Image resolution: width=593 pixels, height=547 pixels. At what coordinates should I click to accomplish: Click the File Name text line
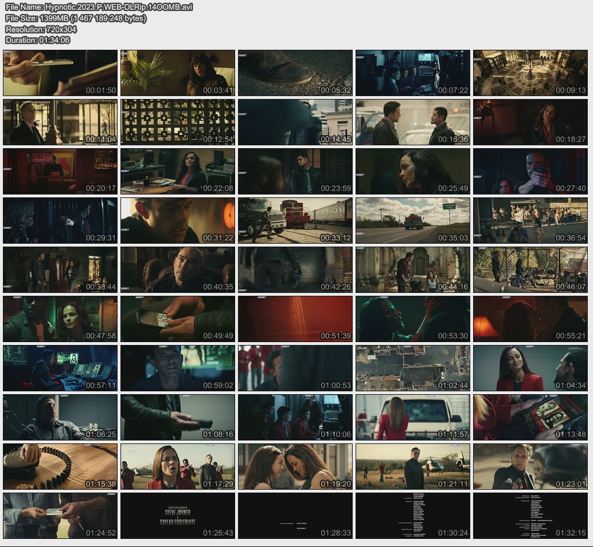pyautogui.click(x=99, y=7)
